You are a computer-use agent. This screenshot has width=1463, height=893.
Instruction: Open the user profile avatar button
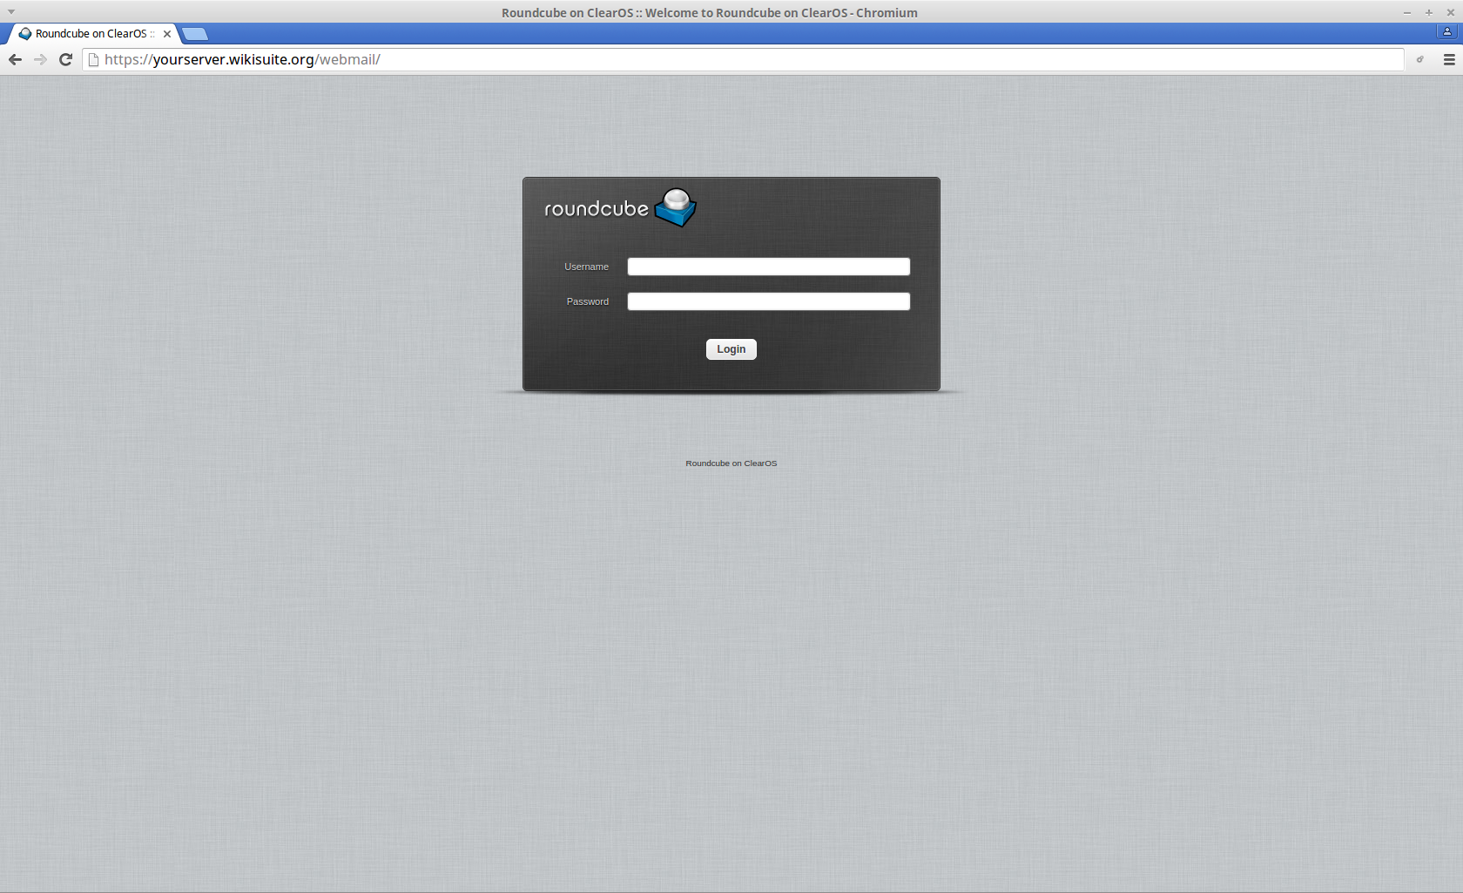tap(1447, 32)
